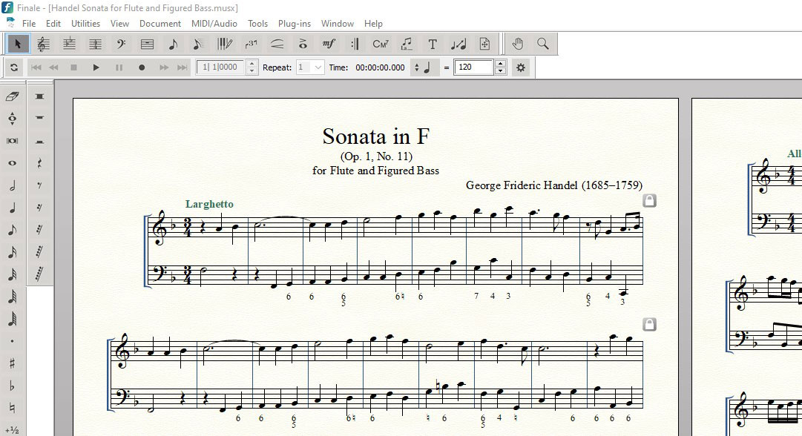Pick the half note duration
The width and height of the screenshot is (802, 436).
pyautogui.click(x=13, y=185)
